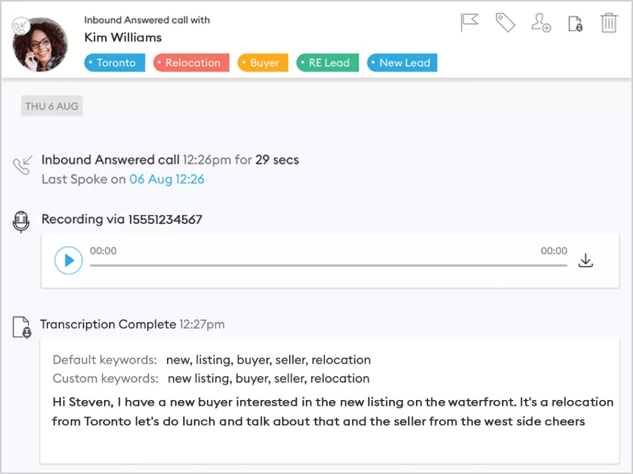The height and width of the screenshot is (474, 633).
Task: Click the recording progress bar
Action: point(328,265)
